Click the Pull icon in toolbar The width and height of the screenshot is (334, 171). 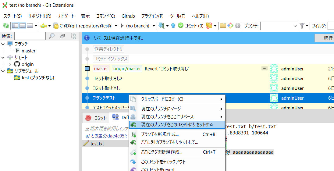[x=162, y=26]
